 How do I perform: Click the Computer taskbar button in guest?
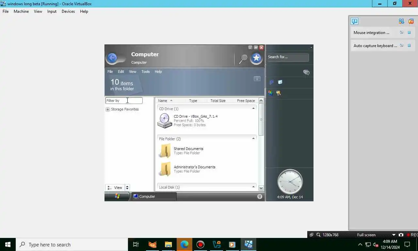pyautogui.click(x=154, y=196)
